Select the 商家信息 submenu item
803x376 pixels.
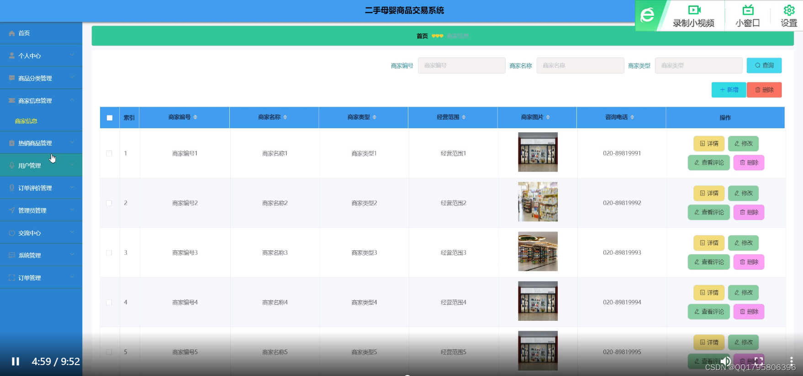coord(26,121)
